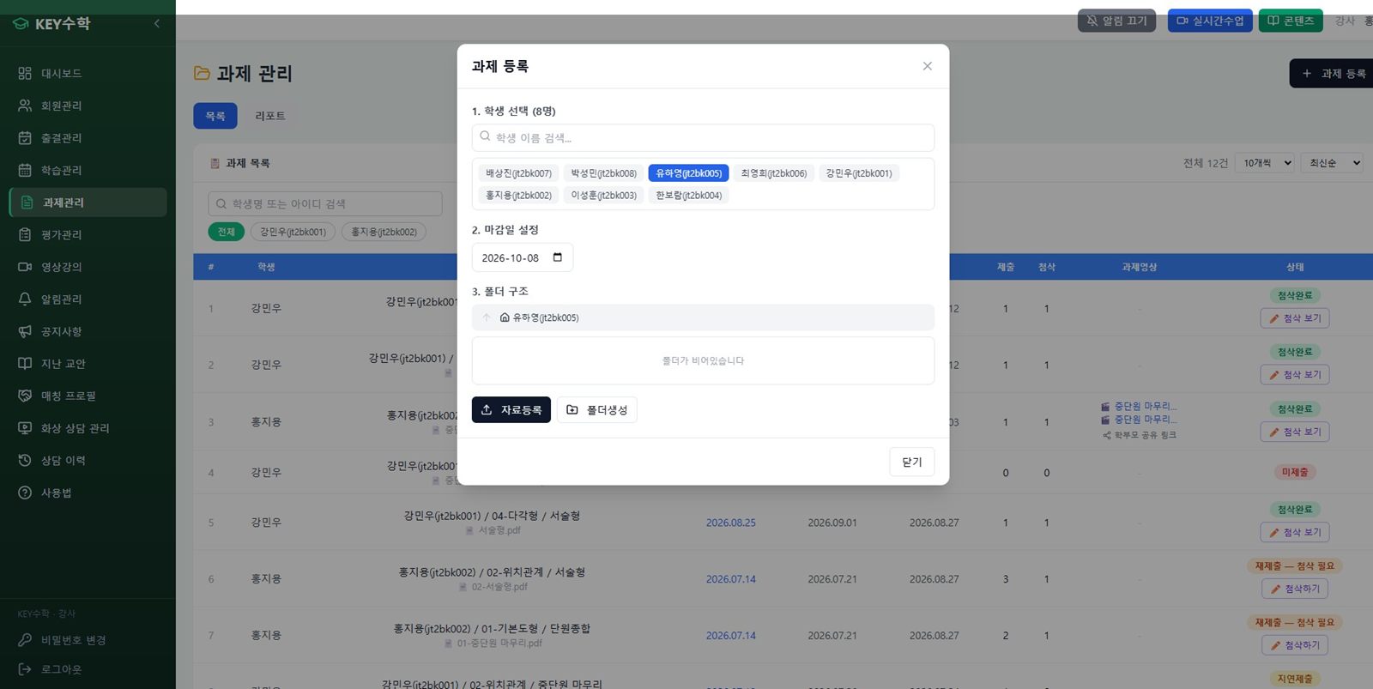Click the 알림관리 bell icon
Screen dimensions: 1373x689
(x=25, y=299)
